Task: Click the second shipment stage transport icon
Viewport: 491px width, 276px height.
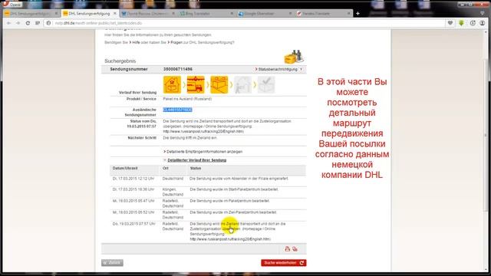Action: [x=196, y=84]
